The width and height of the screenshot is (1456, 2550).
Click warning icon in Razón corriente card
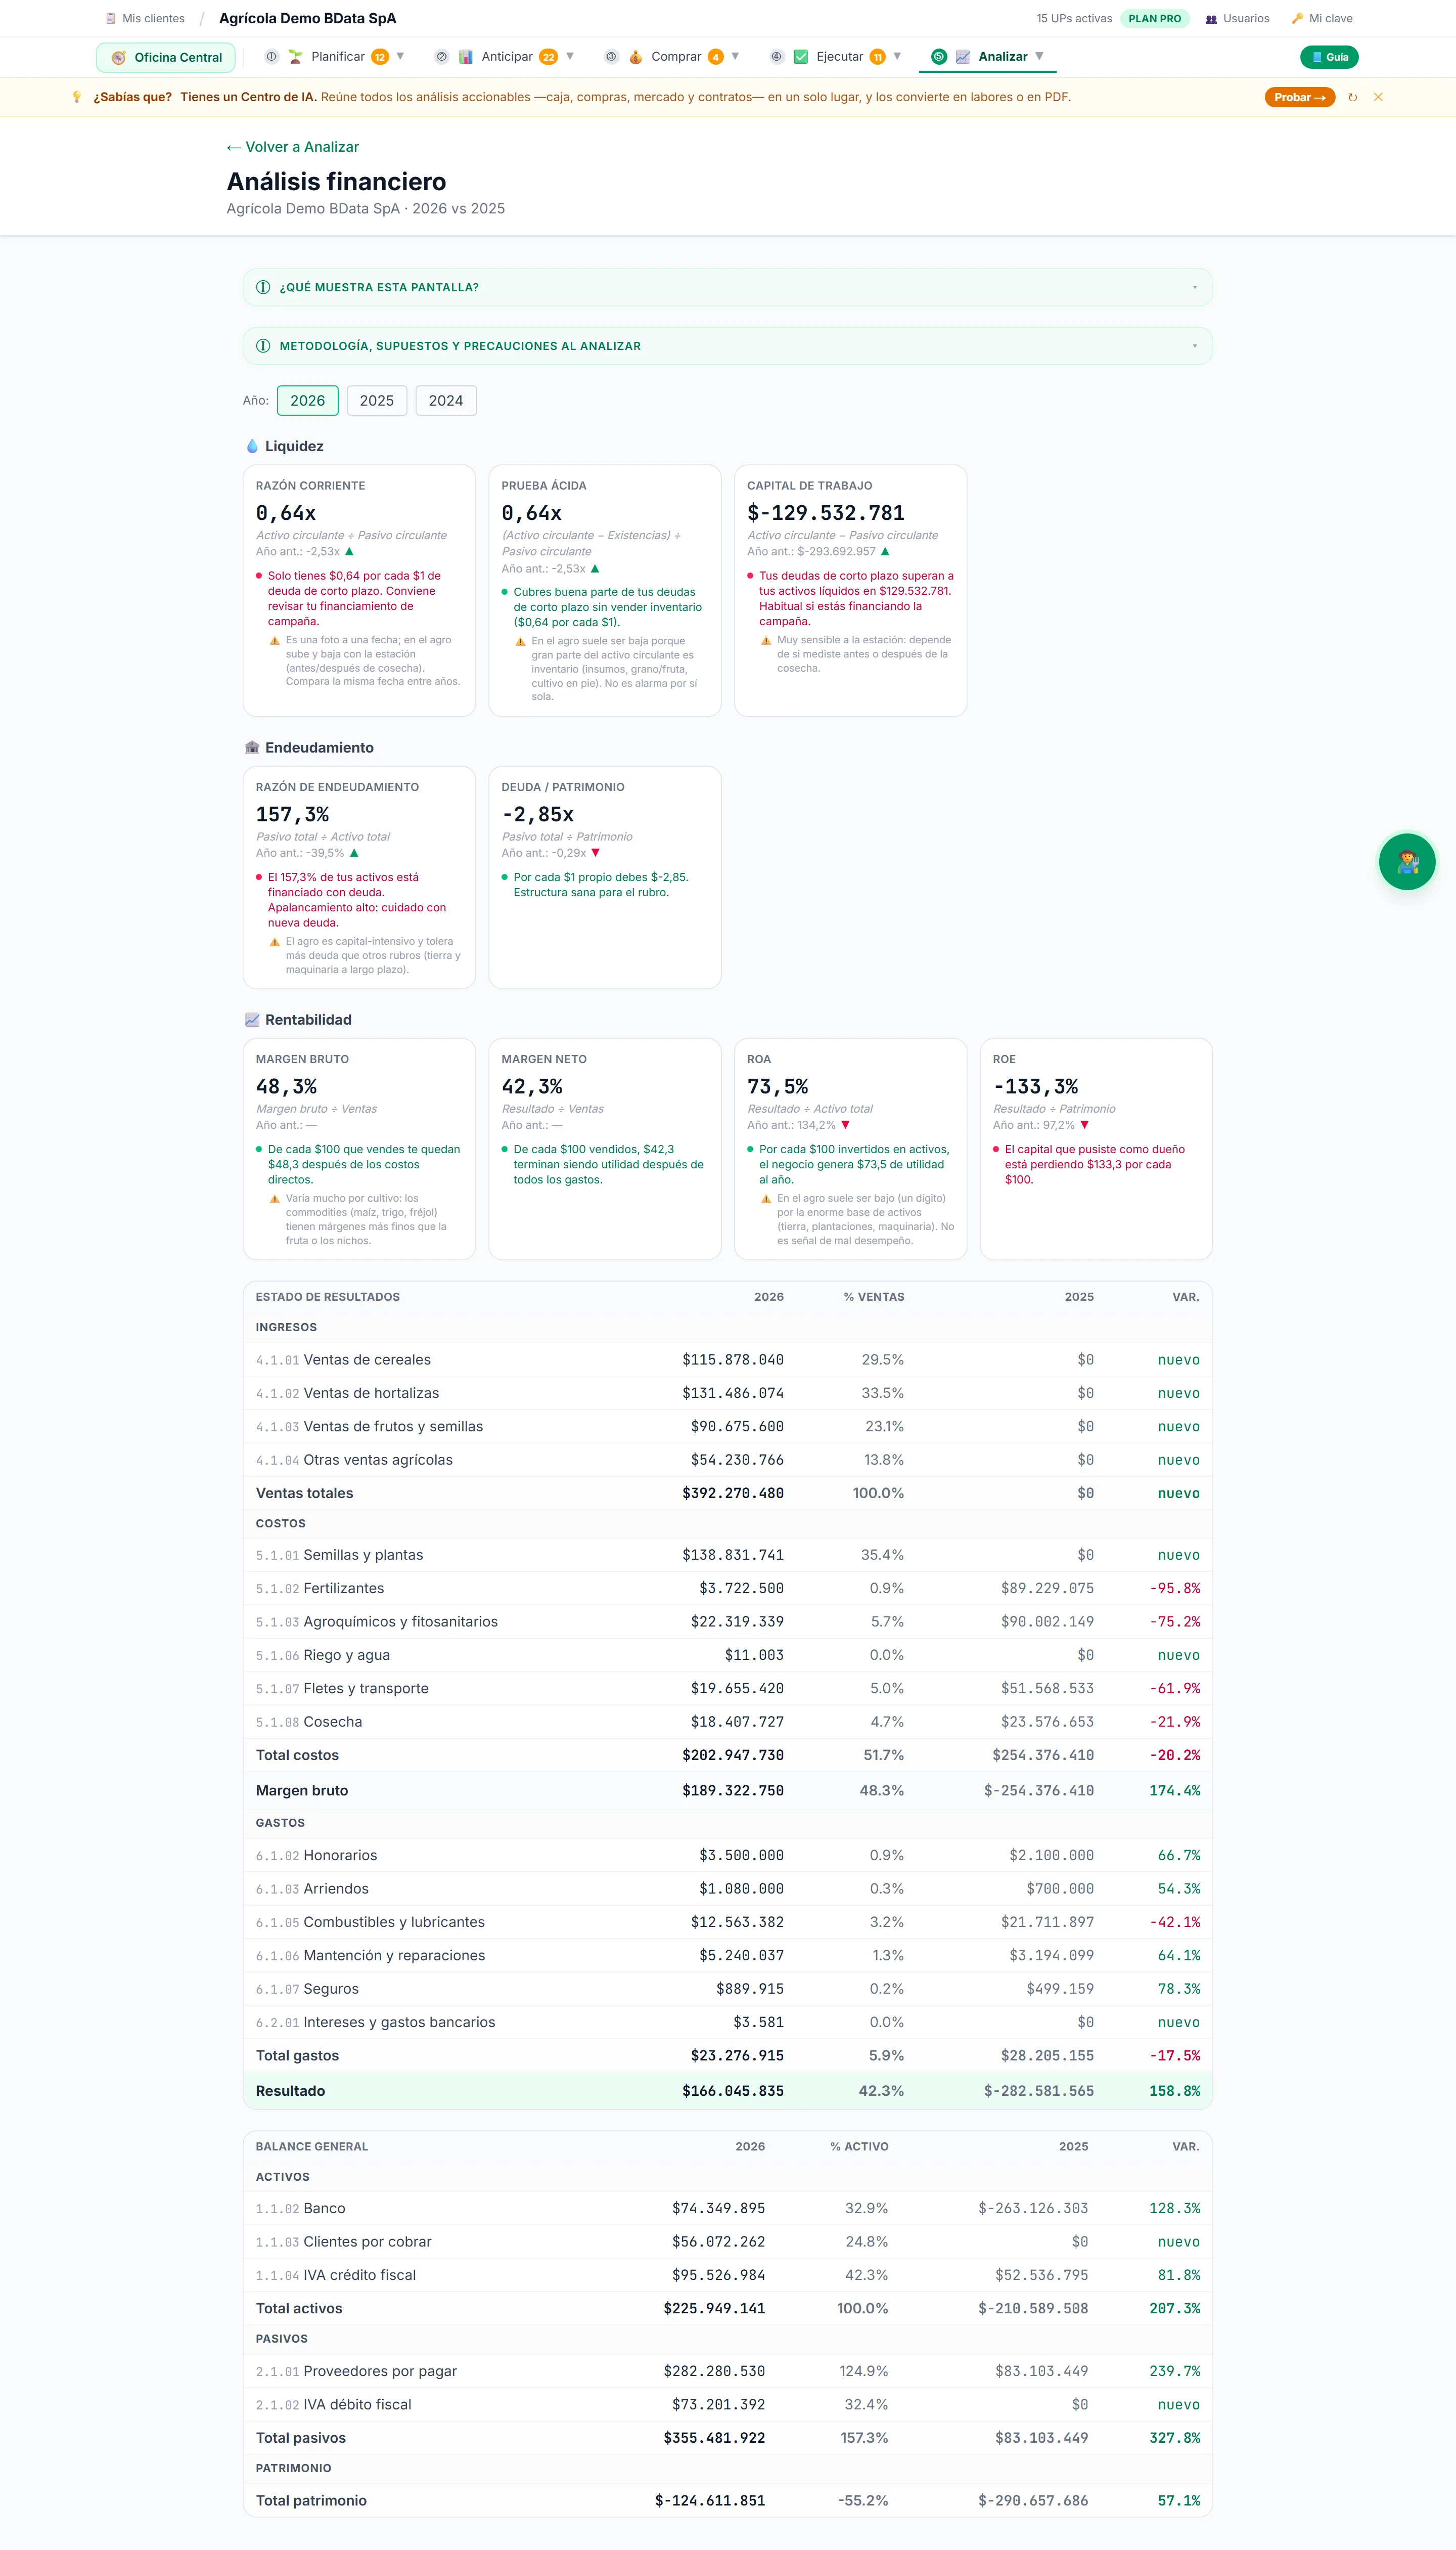coord(274,640)
